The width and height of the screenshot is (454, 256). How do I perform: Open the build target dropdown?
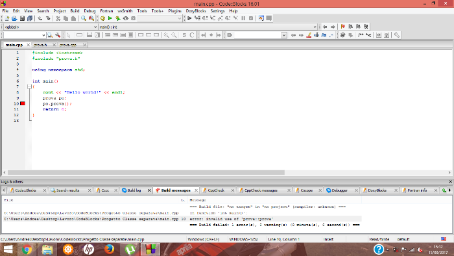pyautogui.click(x=160, y=18)
